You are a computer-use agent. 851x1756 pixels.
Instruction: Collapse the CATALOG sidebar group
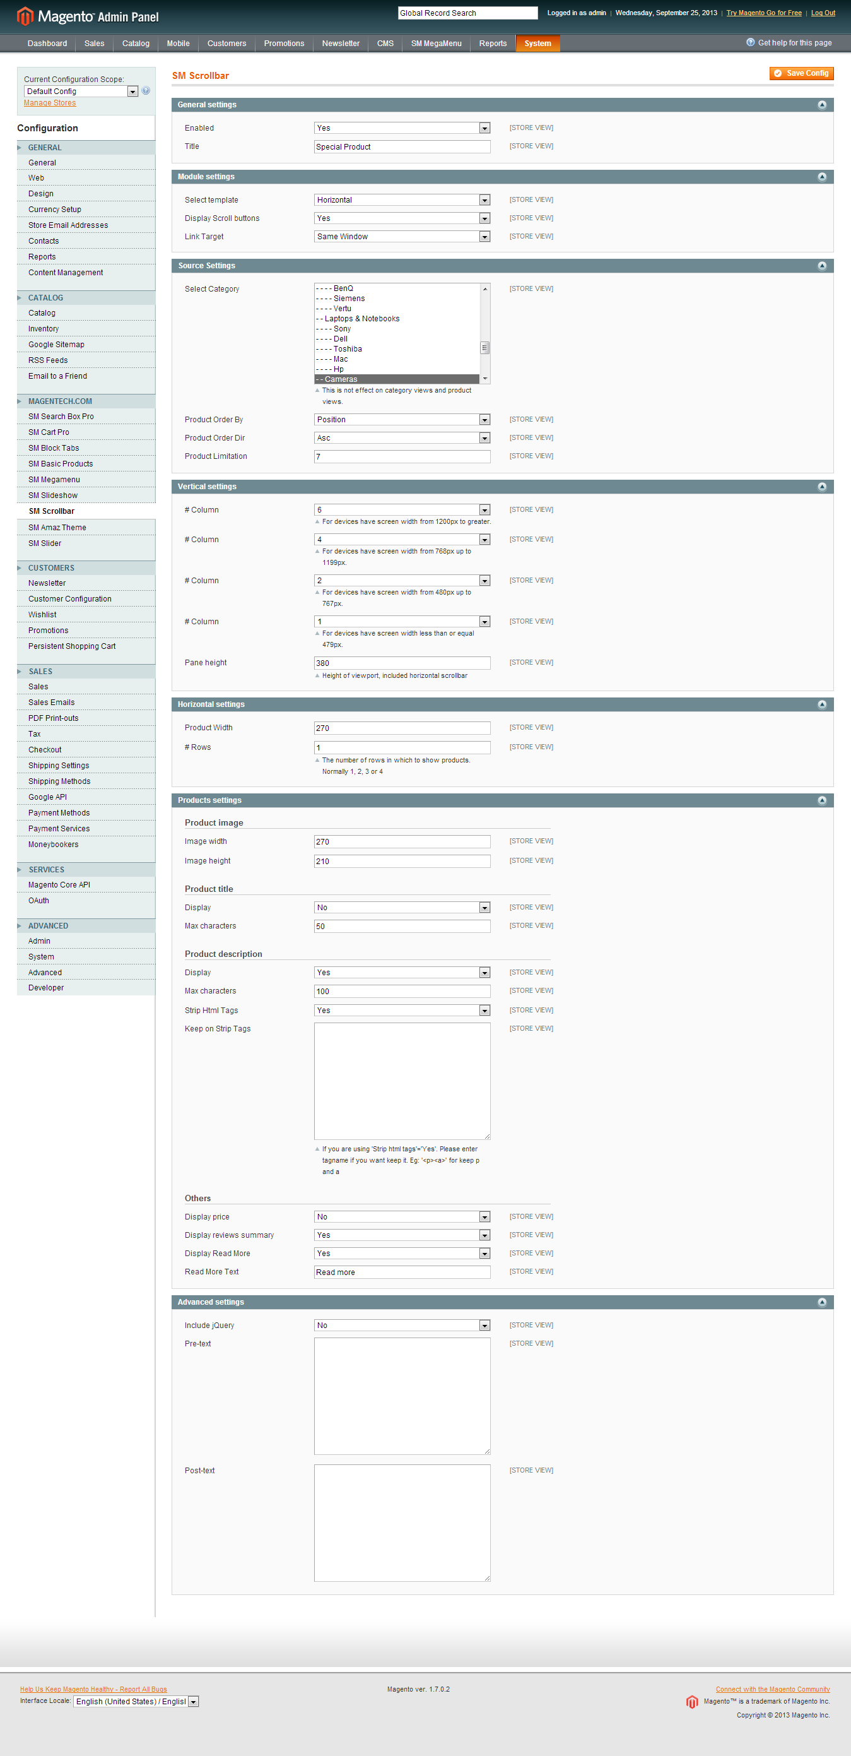(86, 298)
